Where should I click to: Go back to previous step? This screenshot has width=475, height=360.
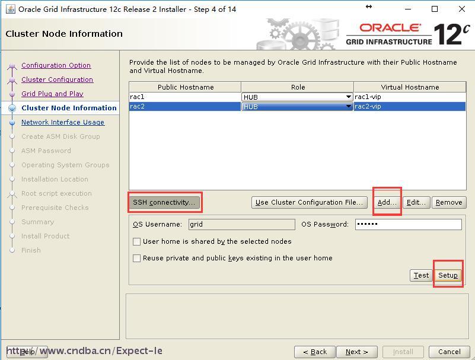click(x=315, y=352)
